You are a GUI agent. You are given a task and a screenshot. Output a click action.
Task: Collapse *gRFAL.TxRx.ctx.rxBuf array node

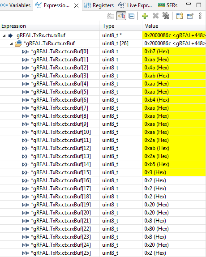pos(11,44)
